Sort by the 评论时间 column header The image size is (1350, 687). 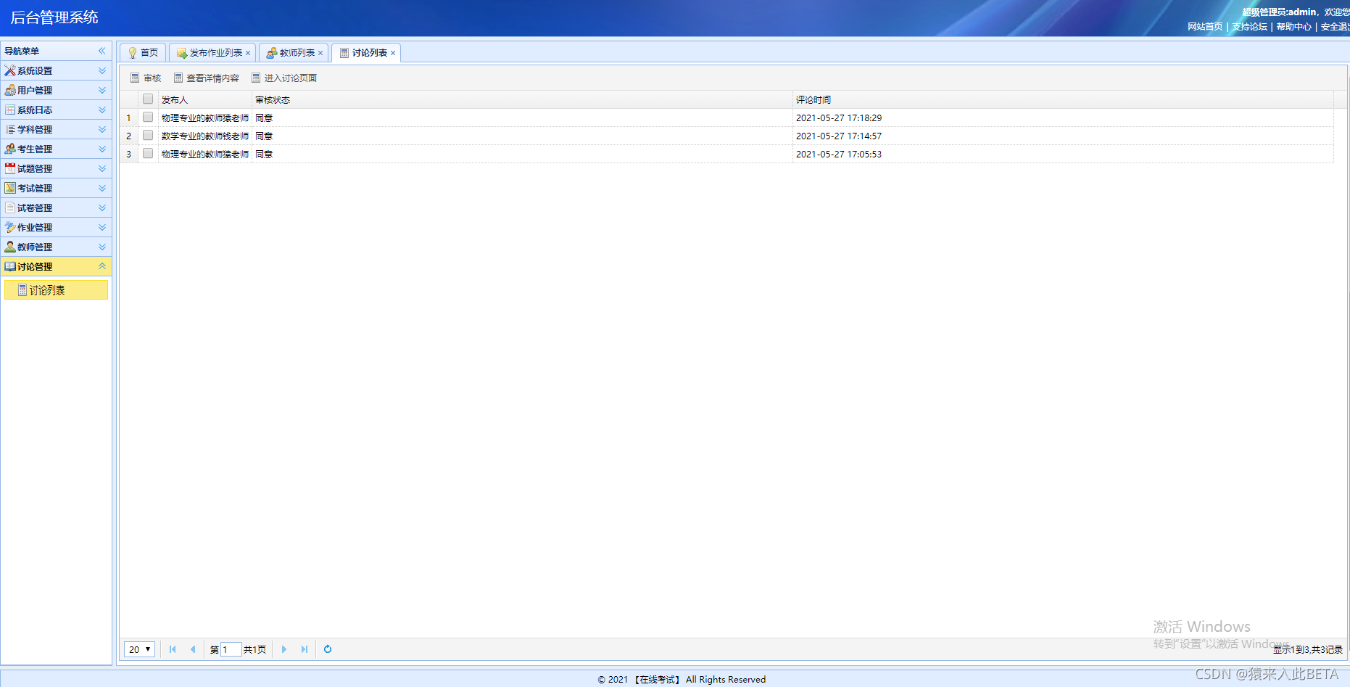pyautogui.click(x=1063, y=99)
